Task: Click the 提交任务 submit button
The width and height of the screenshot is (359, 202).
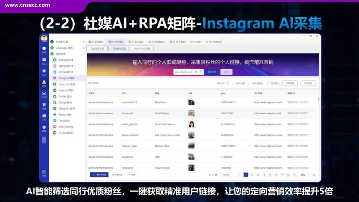Action: click(x=211, y=72)
